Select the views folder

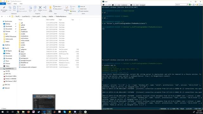pos(23,47)
